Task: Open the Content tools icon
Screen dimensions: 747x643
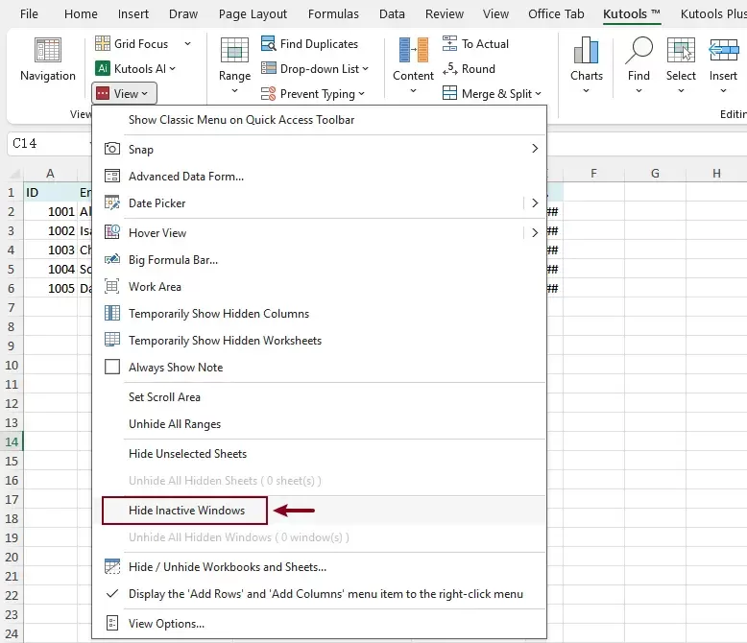Action: [413, 50]
